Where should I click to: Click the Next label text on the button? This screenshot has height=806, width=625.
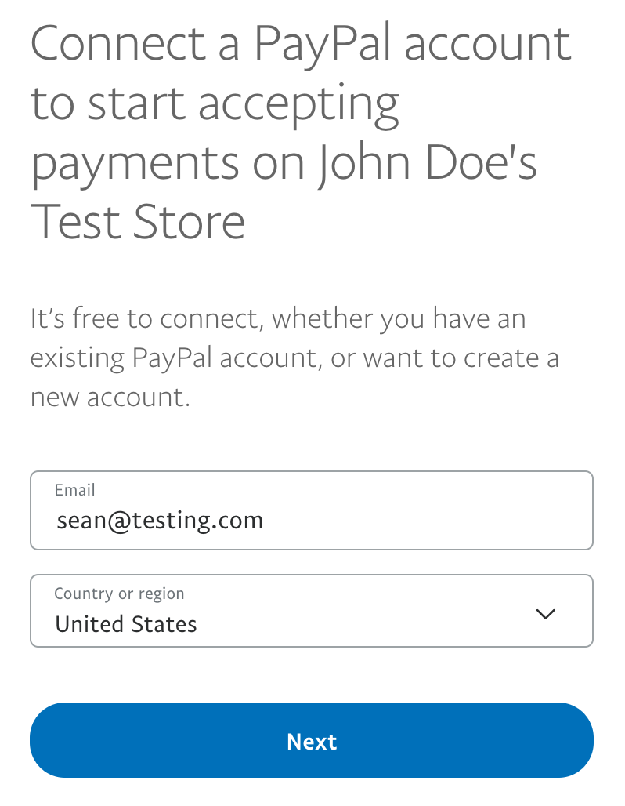312,742
